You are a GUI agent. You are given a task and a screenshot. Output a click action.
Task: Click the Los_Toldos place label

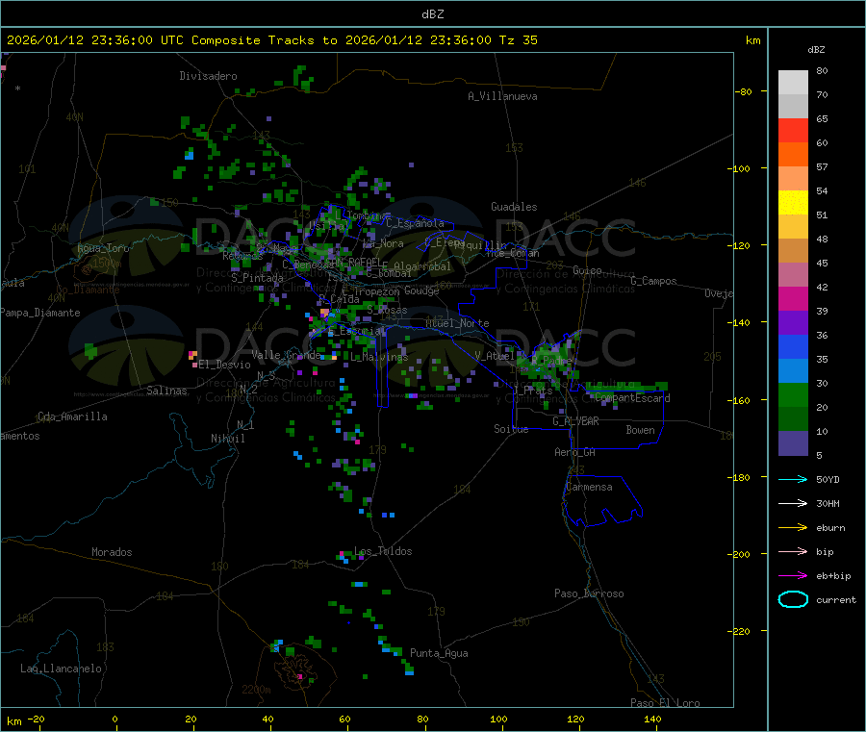click(383, 551)
